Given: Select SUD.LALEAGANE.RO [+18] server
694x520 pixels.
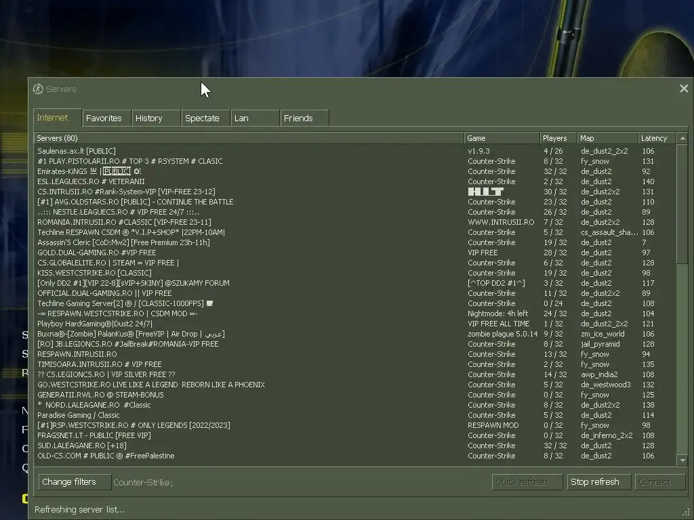Looking at the screenshot, I should (x=355, y=446).
